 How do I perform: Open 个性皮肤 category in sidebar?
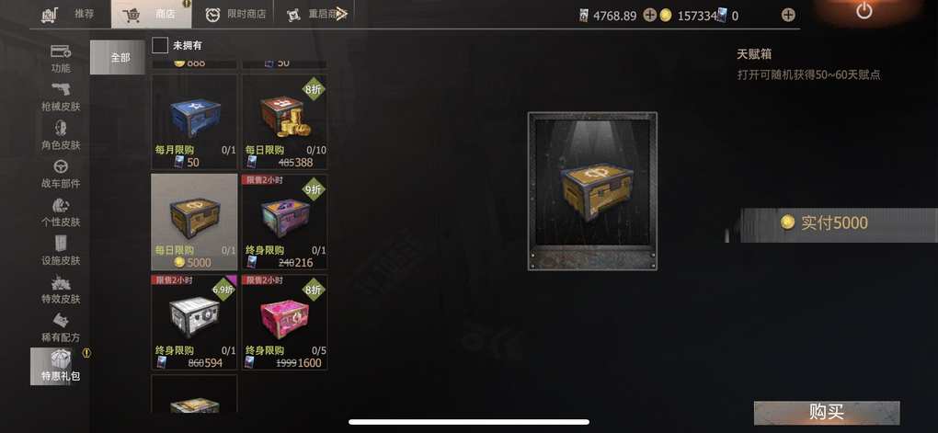pos(61,212)
